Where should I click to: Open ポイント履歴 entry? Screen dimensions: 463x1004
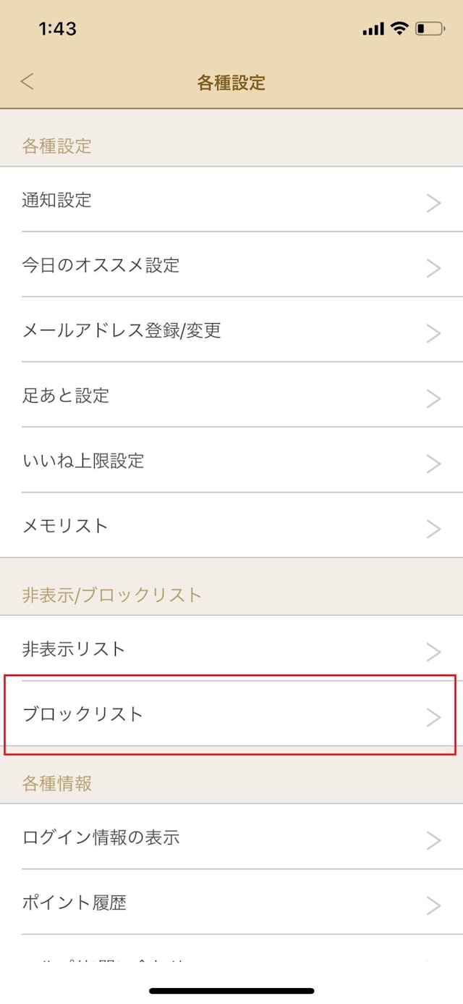(75, 903)
